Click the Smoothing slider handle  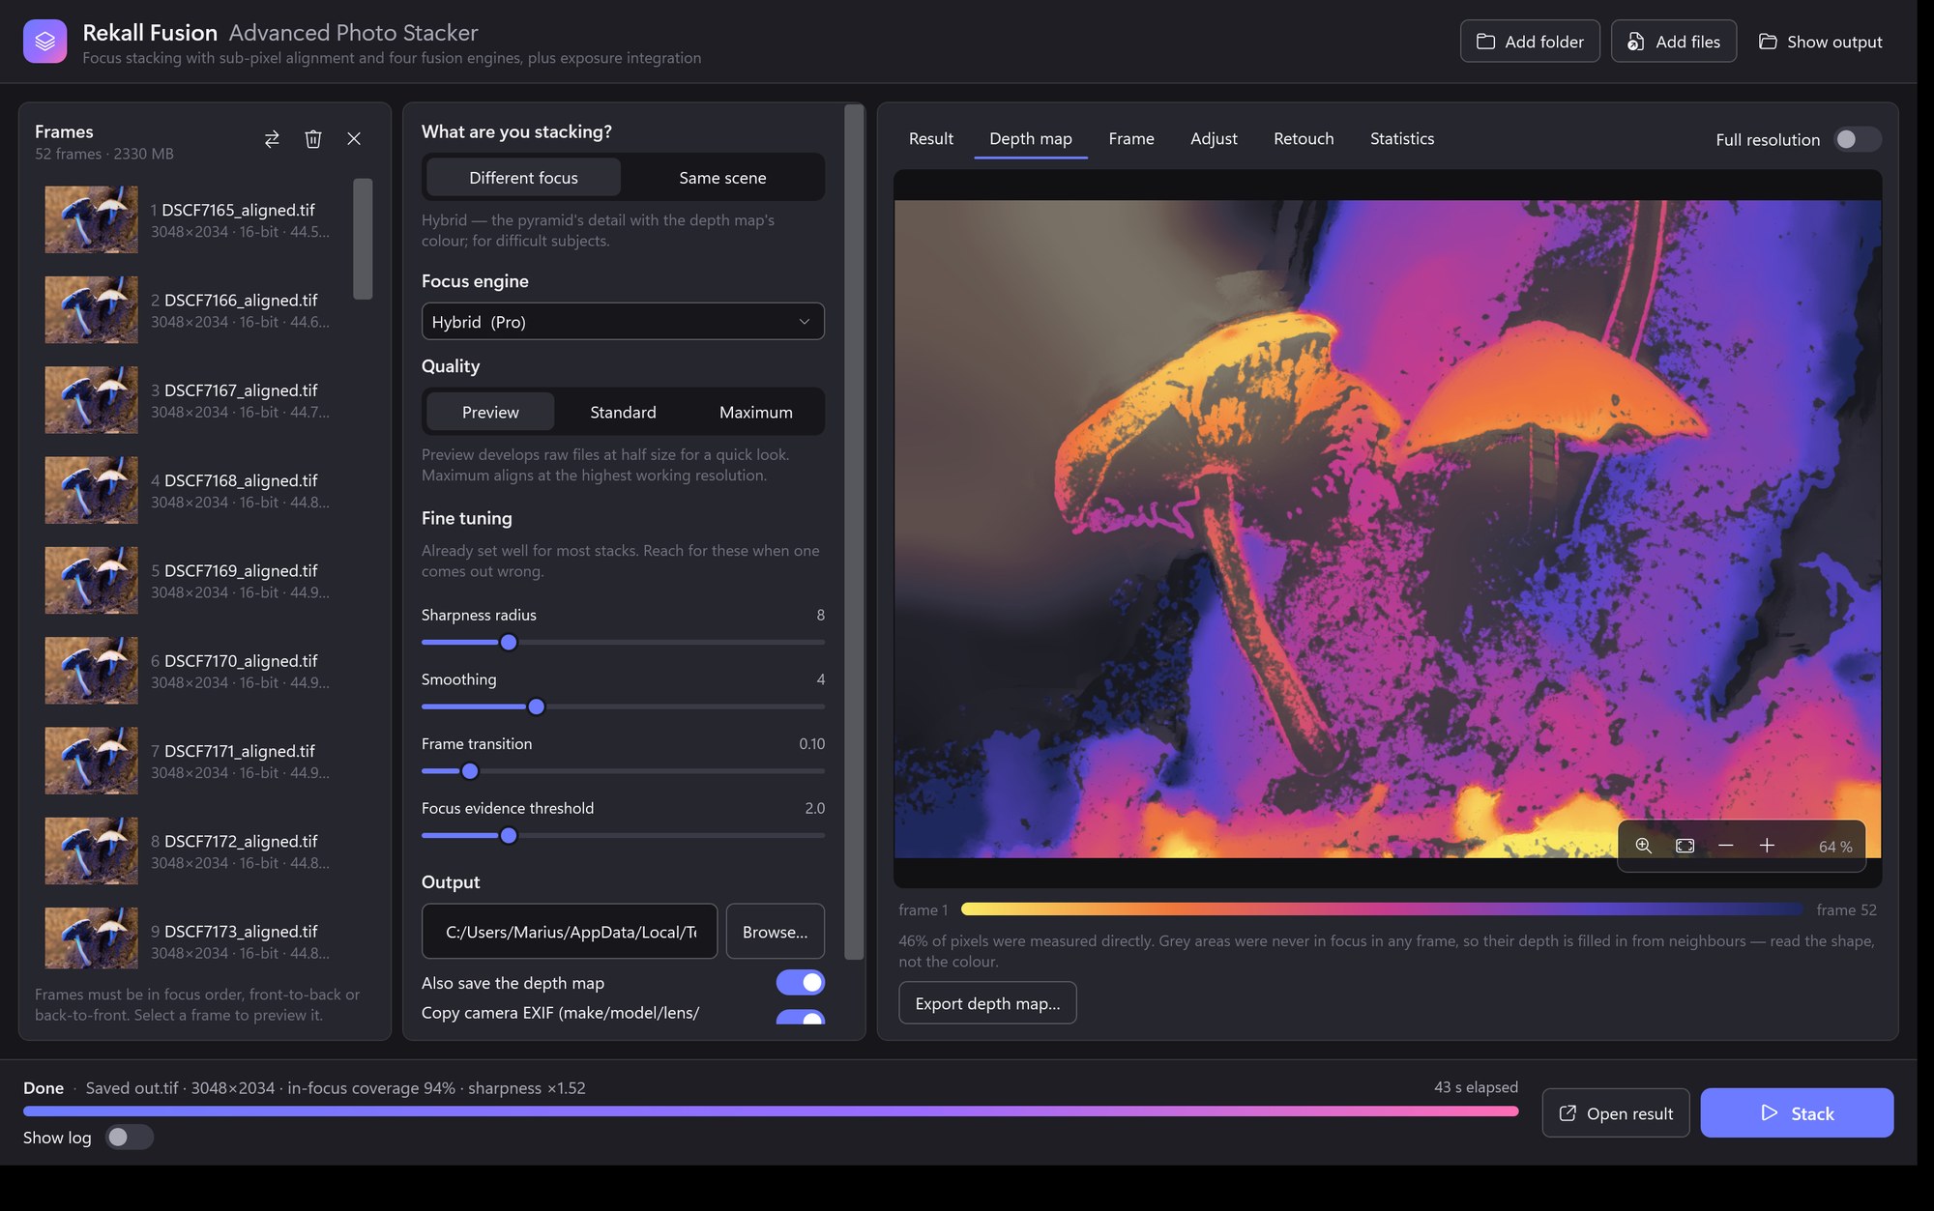pyautogui.click(x=537, y=706)
